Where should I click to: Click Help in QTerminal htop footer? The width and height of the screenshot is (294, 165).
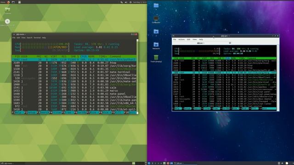[178, 109]
